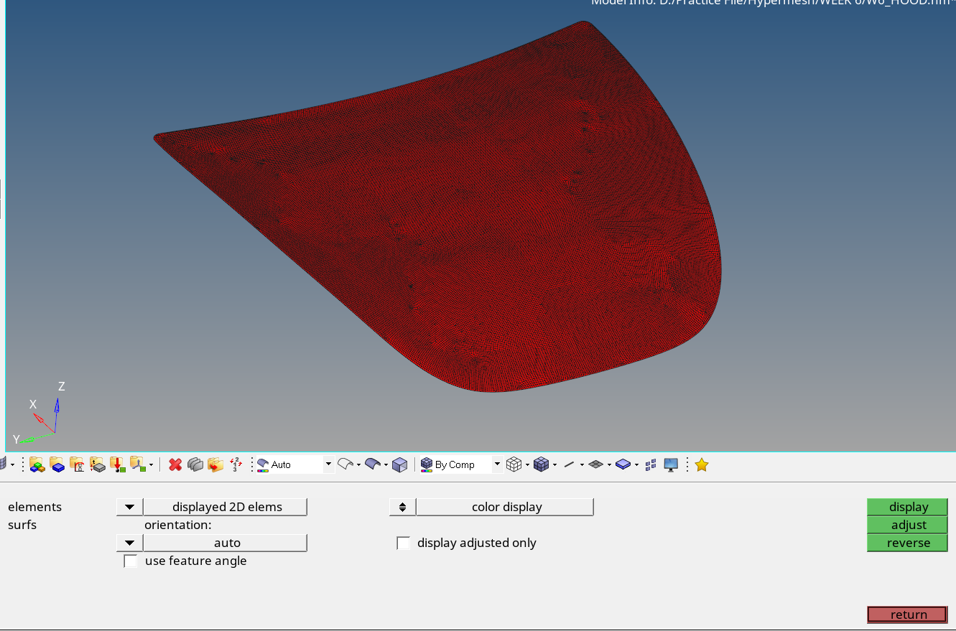Open the By Comp color mode dropdown
956x631 pixels.
click(x=496, y=464)
